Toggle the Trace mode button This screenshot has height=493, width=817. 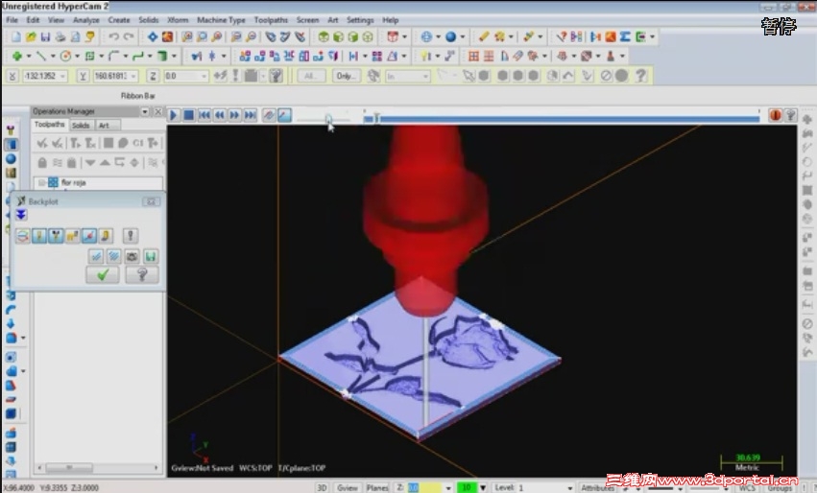[x=270, y=115]
